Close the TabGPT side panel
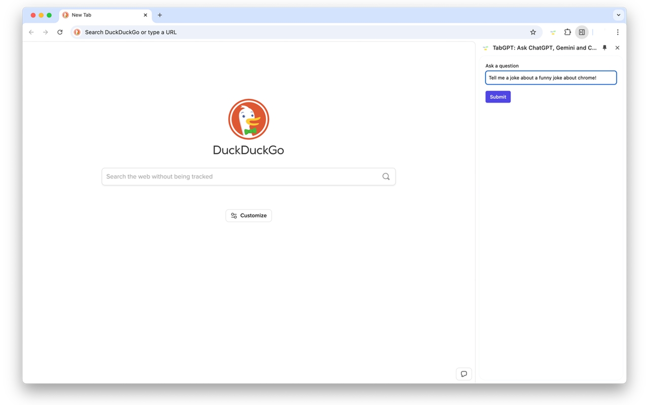This screenshot has height=405, width=649. coord(617,48)
